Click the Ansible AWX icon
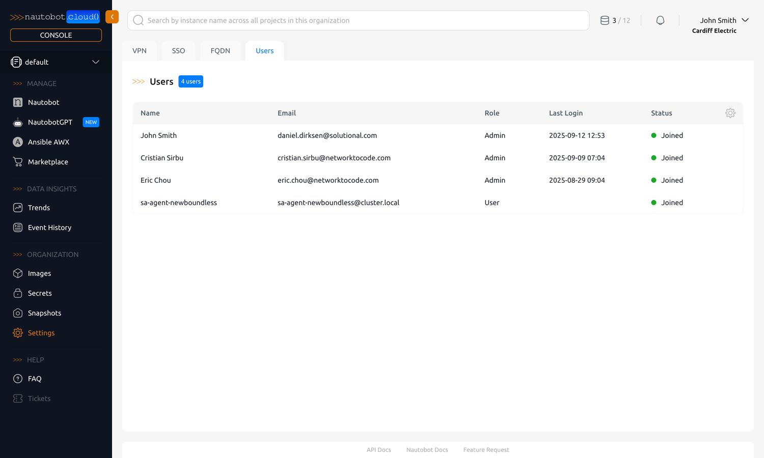This screenshot has height=458, width=764. 18,142
